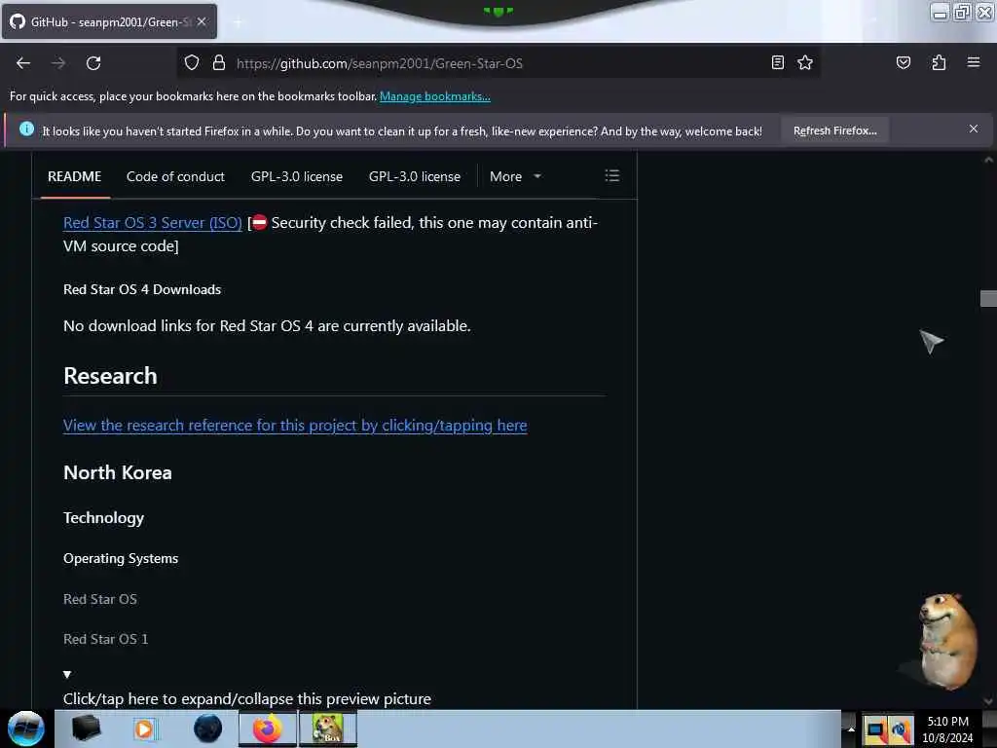Open the dark globe browser taskbar icon
997x748 pixels.
(207, 729)
